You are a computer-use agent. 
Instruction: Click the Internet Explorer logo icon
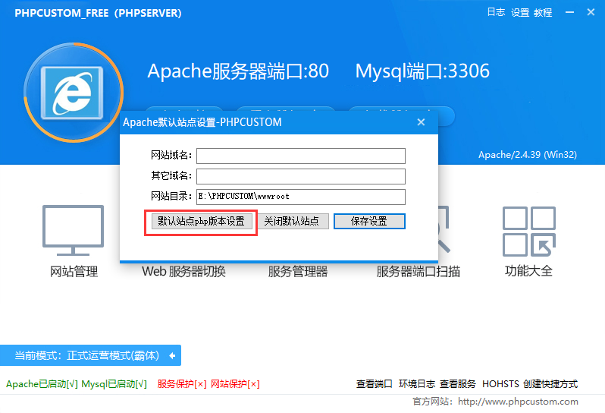[72, 93]
